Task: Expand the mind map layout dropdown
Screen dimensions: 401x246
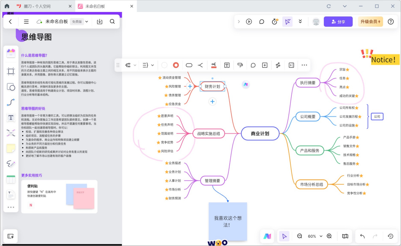Action: coord(131,65)
